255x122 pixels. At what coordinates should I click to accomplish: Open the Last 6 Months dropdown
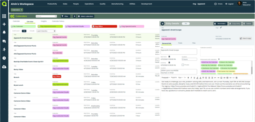tap(46, 31)
